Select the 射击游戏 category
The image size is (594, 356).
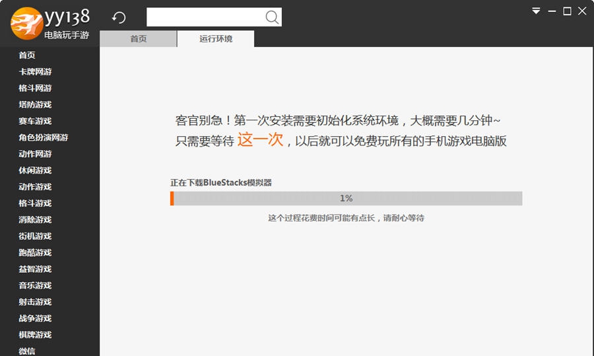(x=35, y=302)
